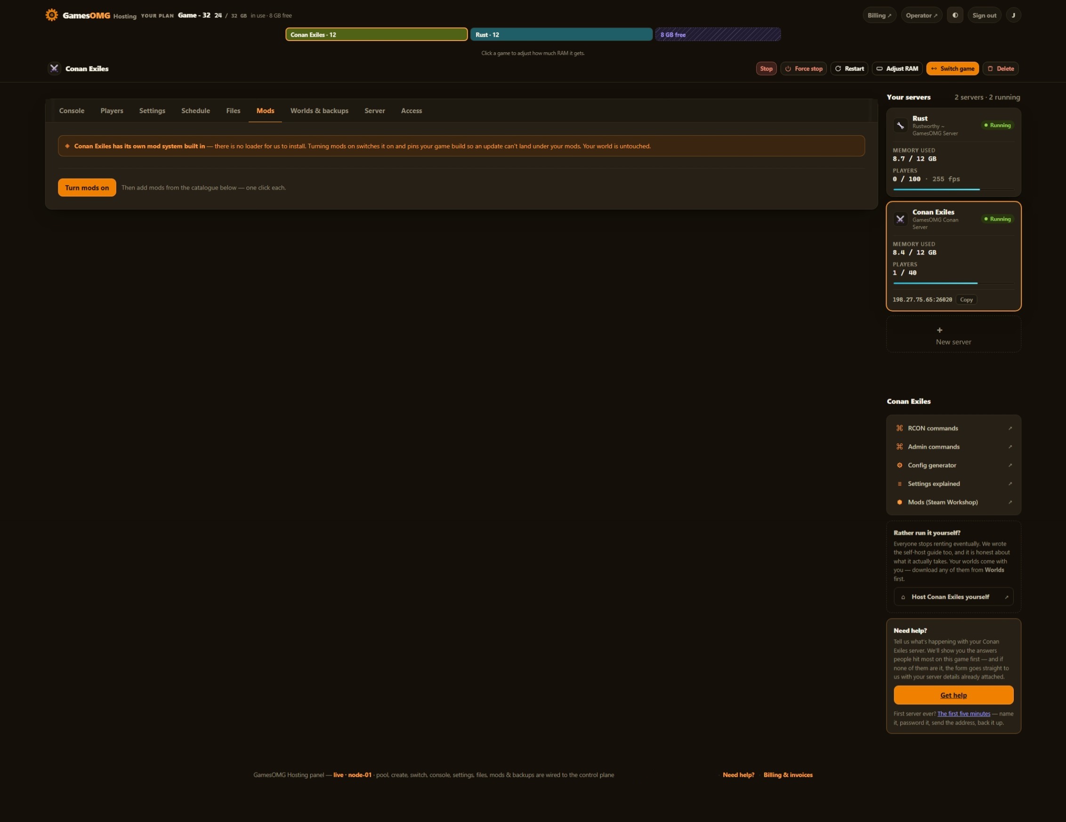Open Host Conan Exiles yourself guide
1066x822 pixels.
click(953, 597)
